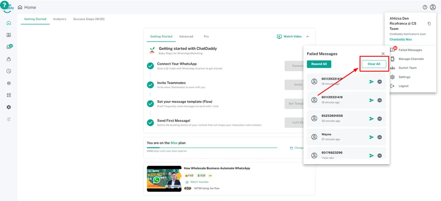
Task: Resend the failed message to Wayne
Action: pyautogui.click(x=371, y=137)
